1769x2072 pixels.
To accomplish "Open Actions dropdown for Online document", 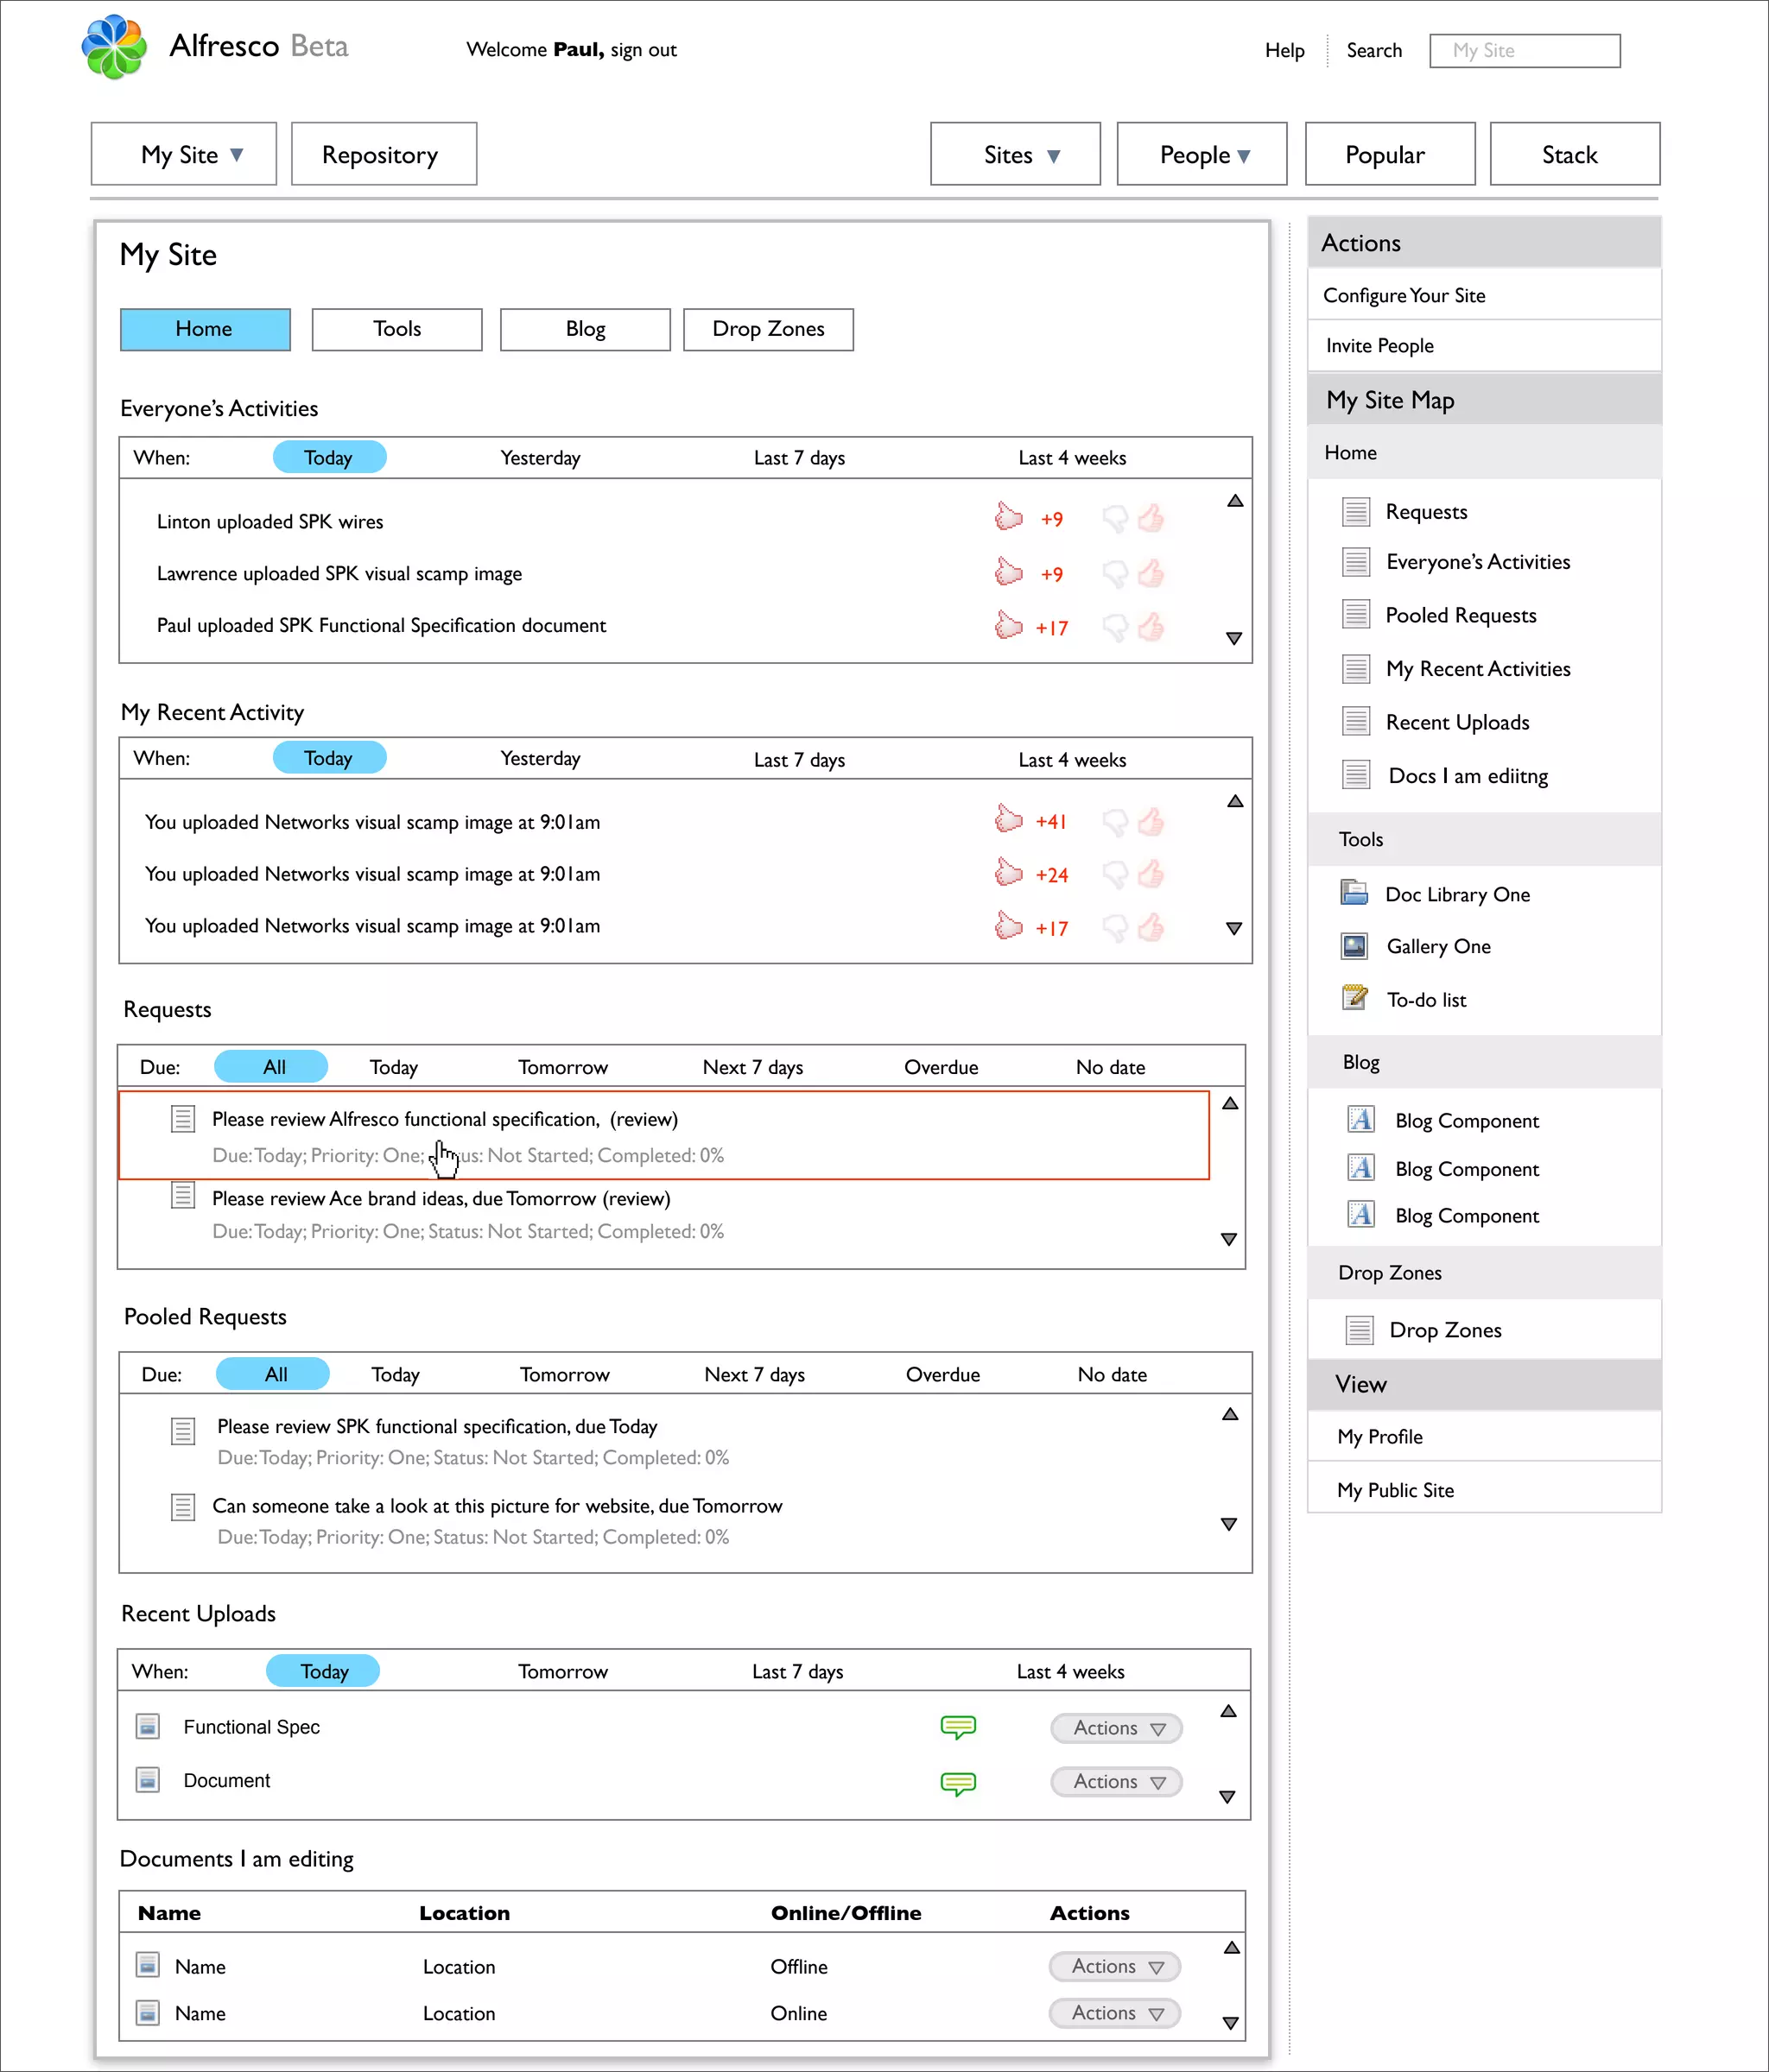I will pyautogui.click(x=1114, y=2013).
